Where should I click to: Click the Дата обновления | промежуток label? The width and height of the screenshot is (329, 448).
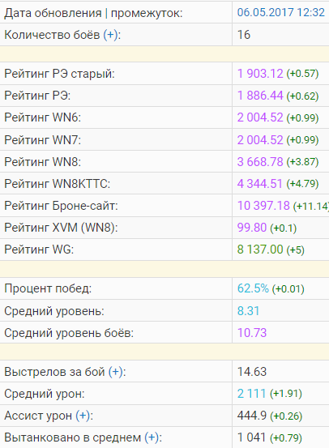[x=93, y=13]
